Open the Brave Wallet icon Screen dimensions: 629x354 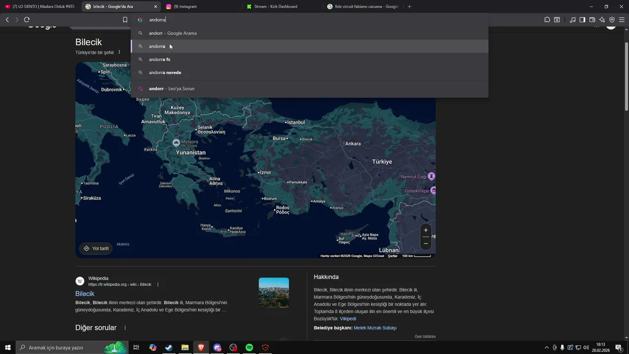click(592, 20)
